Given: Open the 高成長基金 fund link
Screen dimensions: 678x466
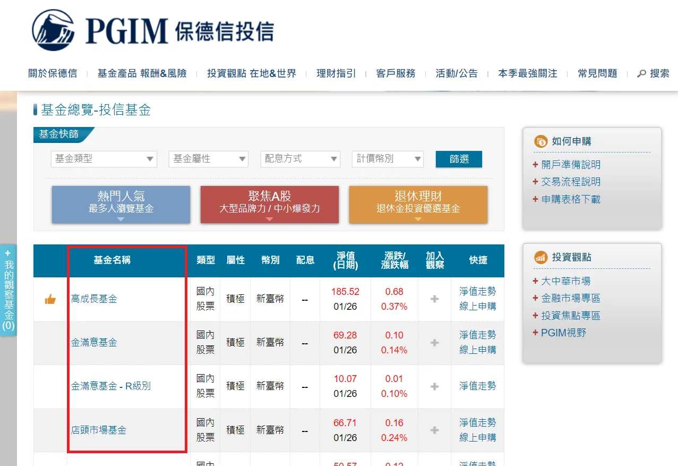Looking at the screenshot, I should pos(94,299).
